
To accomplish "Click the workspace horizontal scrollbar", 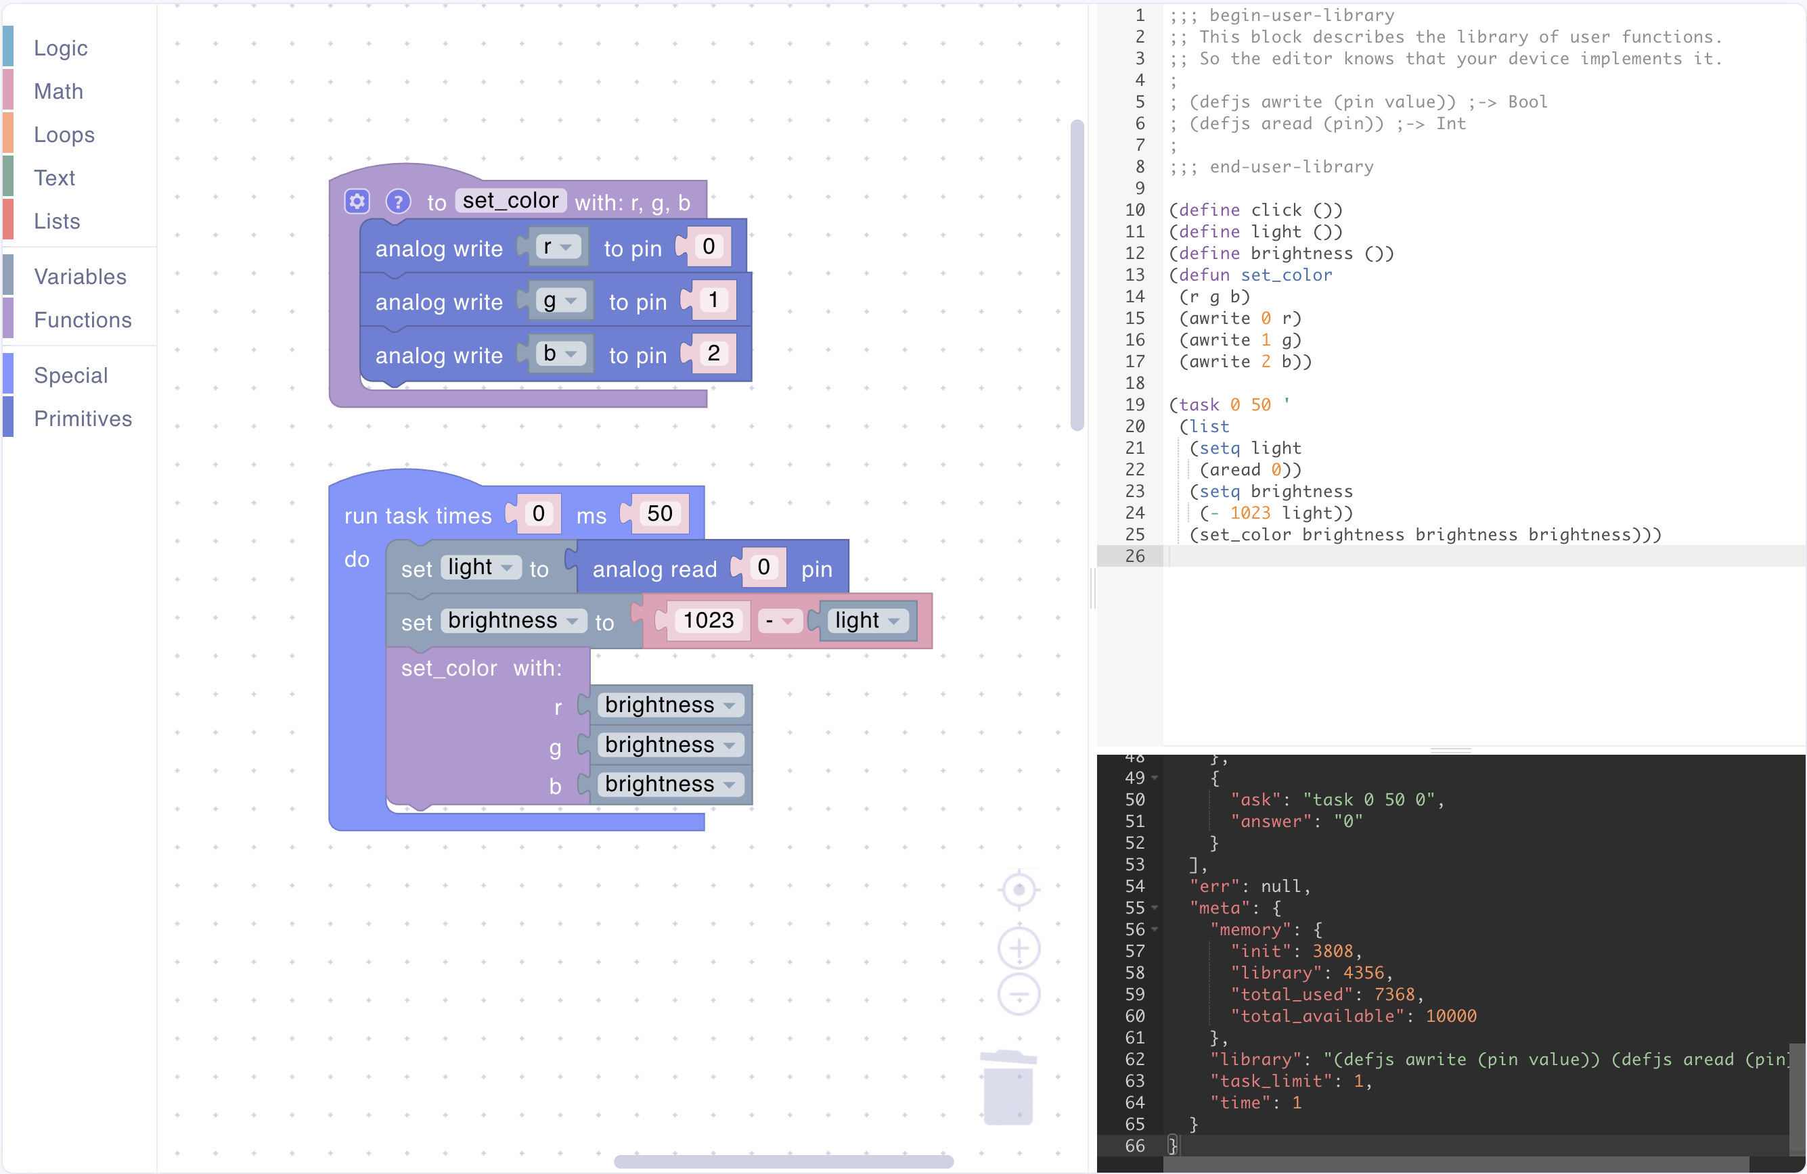I will [783, 1161].
